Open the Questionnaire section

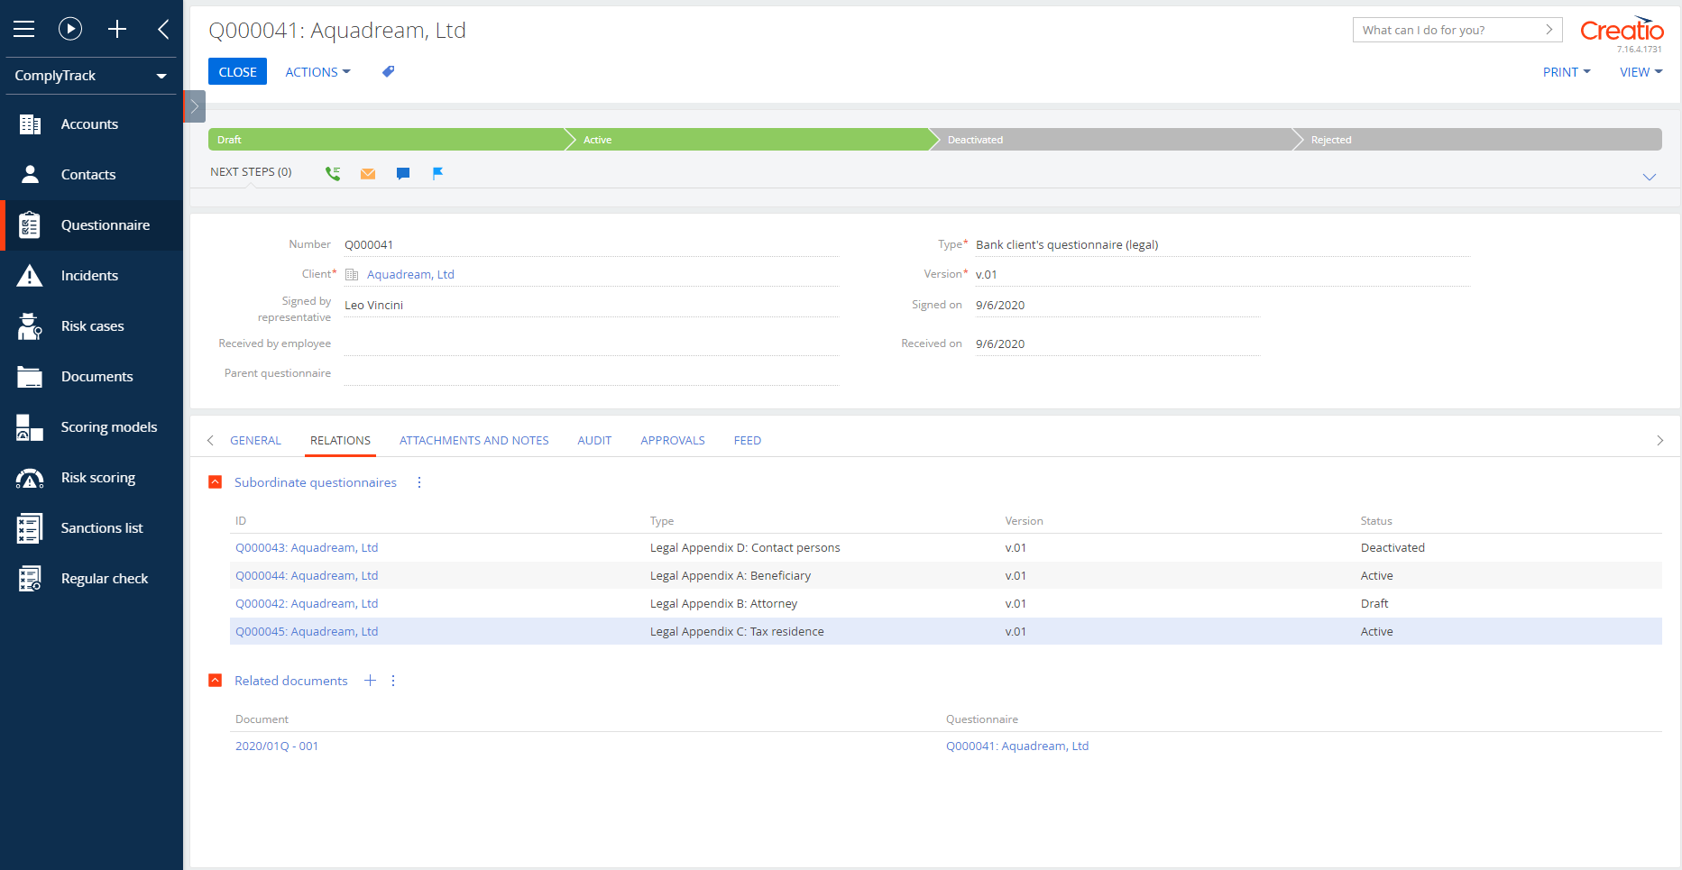[105, 224]
